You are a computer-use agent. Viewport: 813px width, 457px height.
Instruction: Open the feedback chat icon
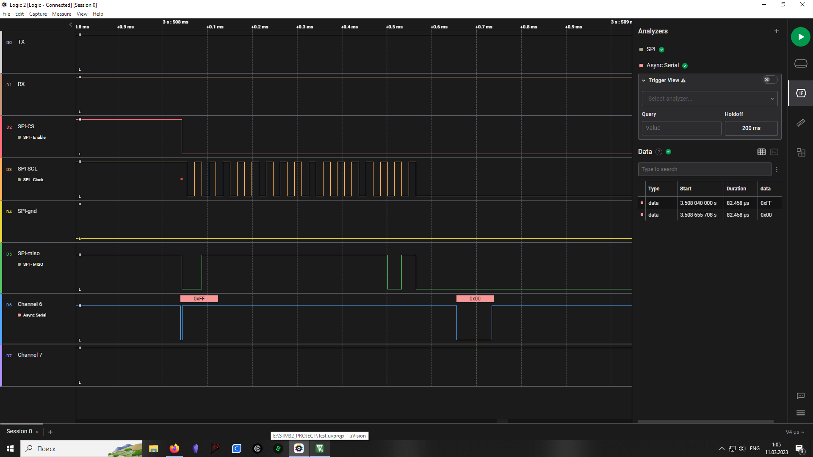[x=800, y=396]
